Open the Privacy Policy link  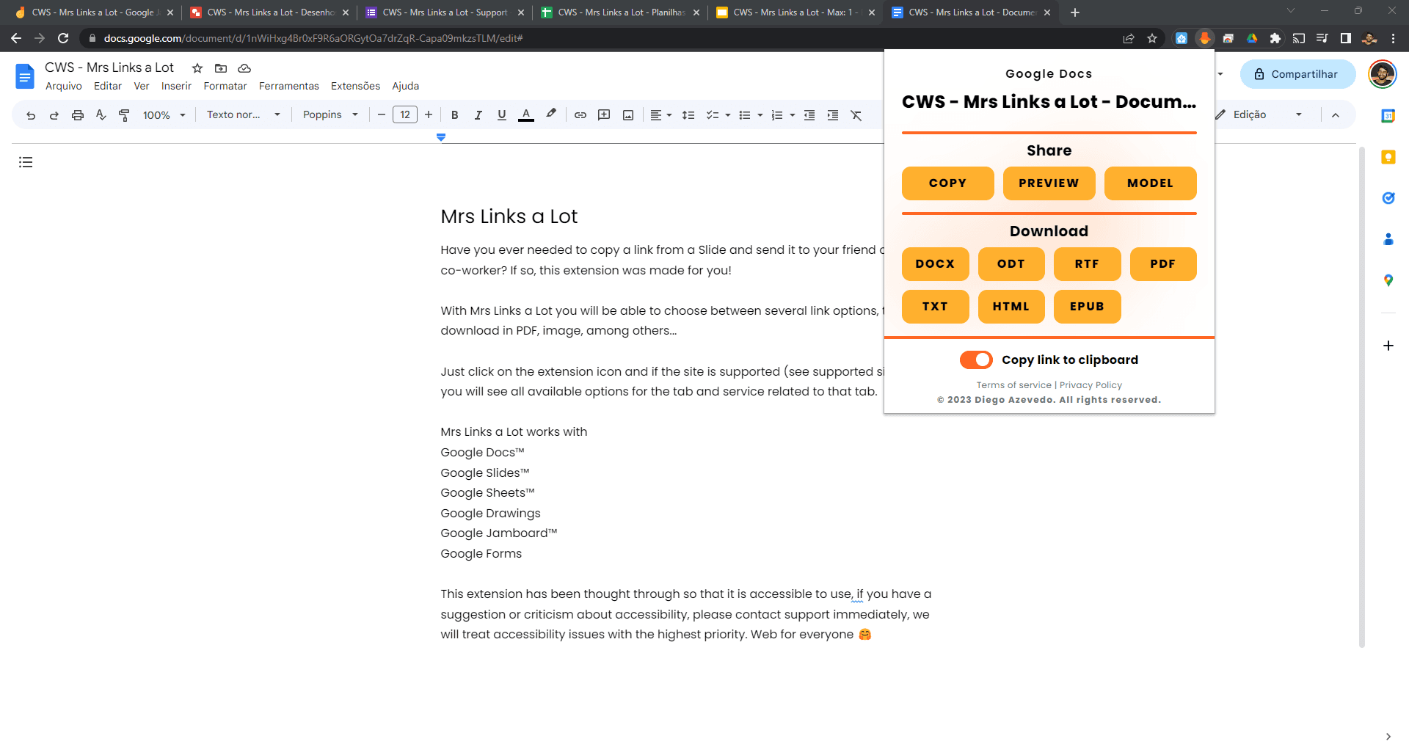coord(1091,385)
